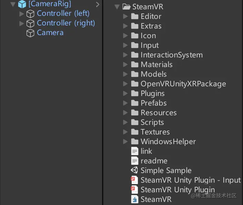Expand the Prefabs folder arrow
This screenshot has height=205, width=243.
(x=125, y=103)
